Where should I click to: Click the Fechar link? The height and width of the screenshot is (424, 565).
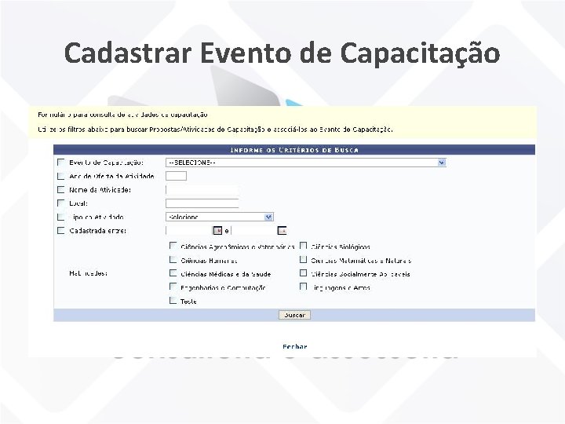(x=295, y=346)
